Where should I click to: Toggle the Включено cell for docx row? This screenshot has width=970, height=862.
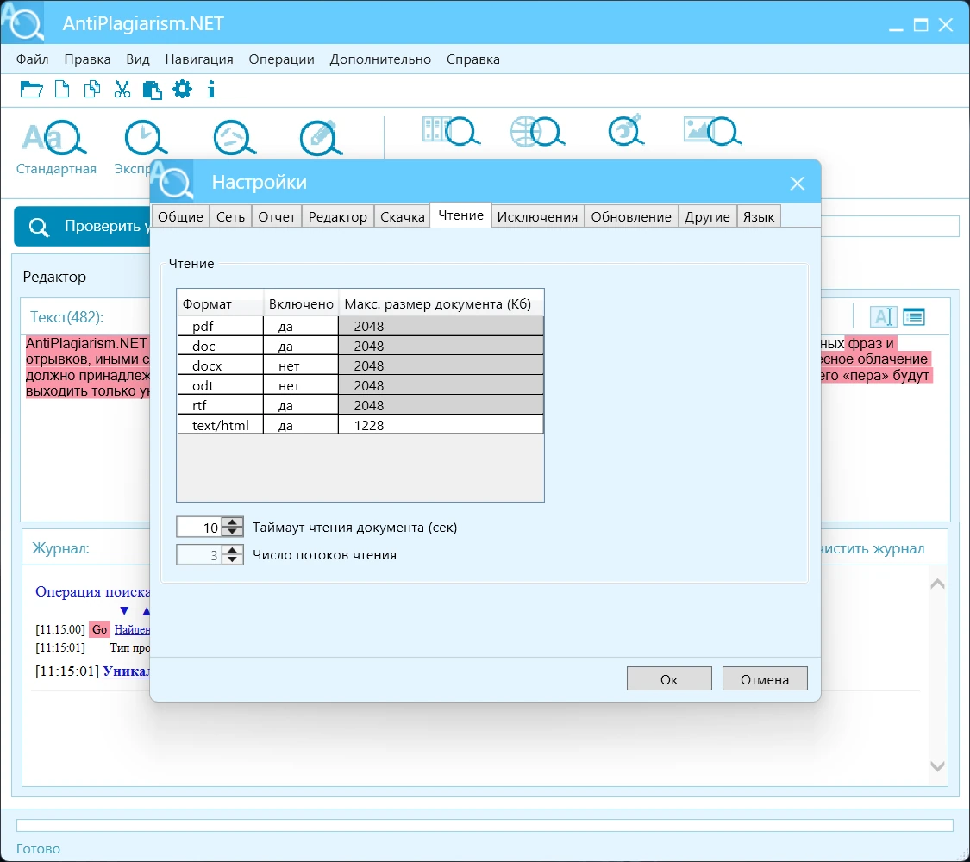[301, 365]
